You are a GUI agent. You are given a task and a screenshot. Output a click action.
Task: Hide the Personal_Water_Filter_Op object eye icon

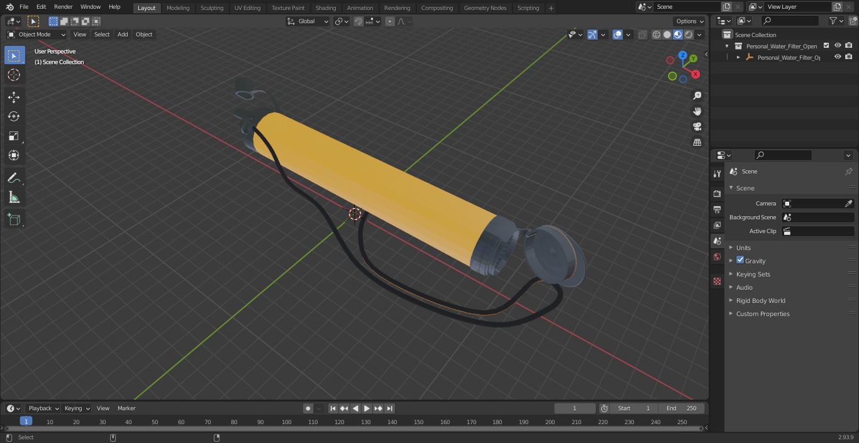tap(838, 57)
